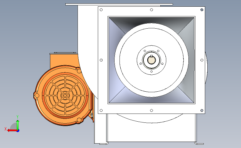Select the "Y" label of the coordinate triad
Screen dimensions: 241x148
(18, 117)
